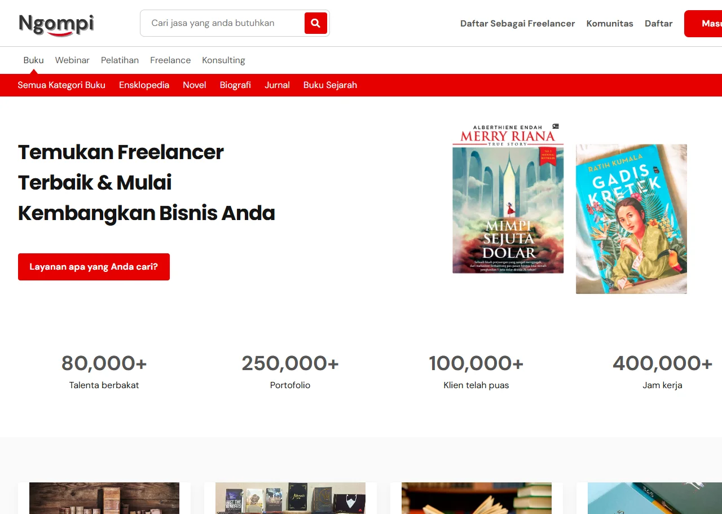This screenshot has height=514, width=722.
Task: Click the 80,000+ Talenta berbakat statistic
Action: coord(104,371)
